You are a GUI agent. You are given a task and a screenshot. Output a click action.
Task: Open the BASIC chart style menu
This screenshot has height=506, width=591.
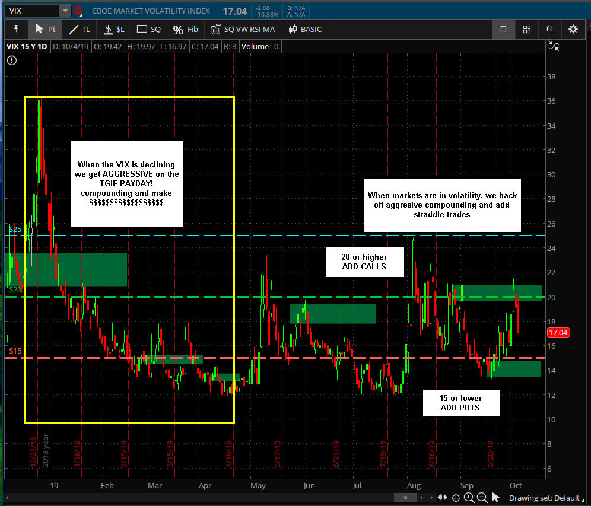[x=306, y=29]
